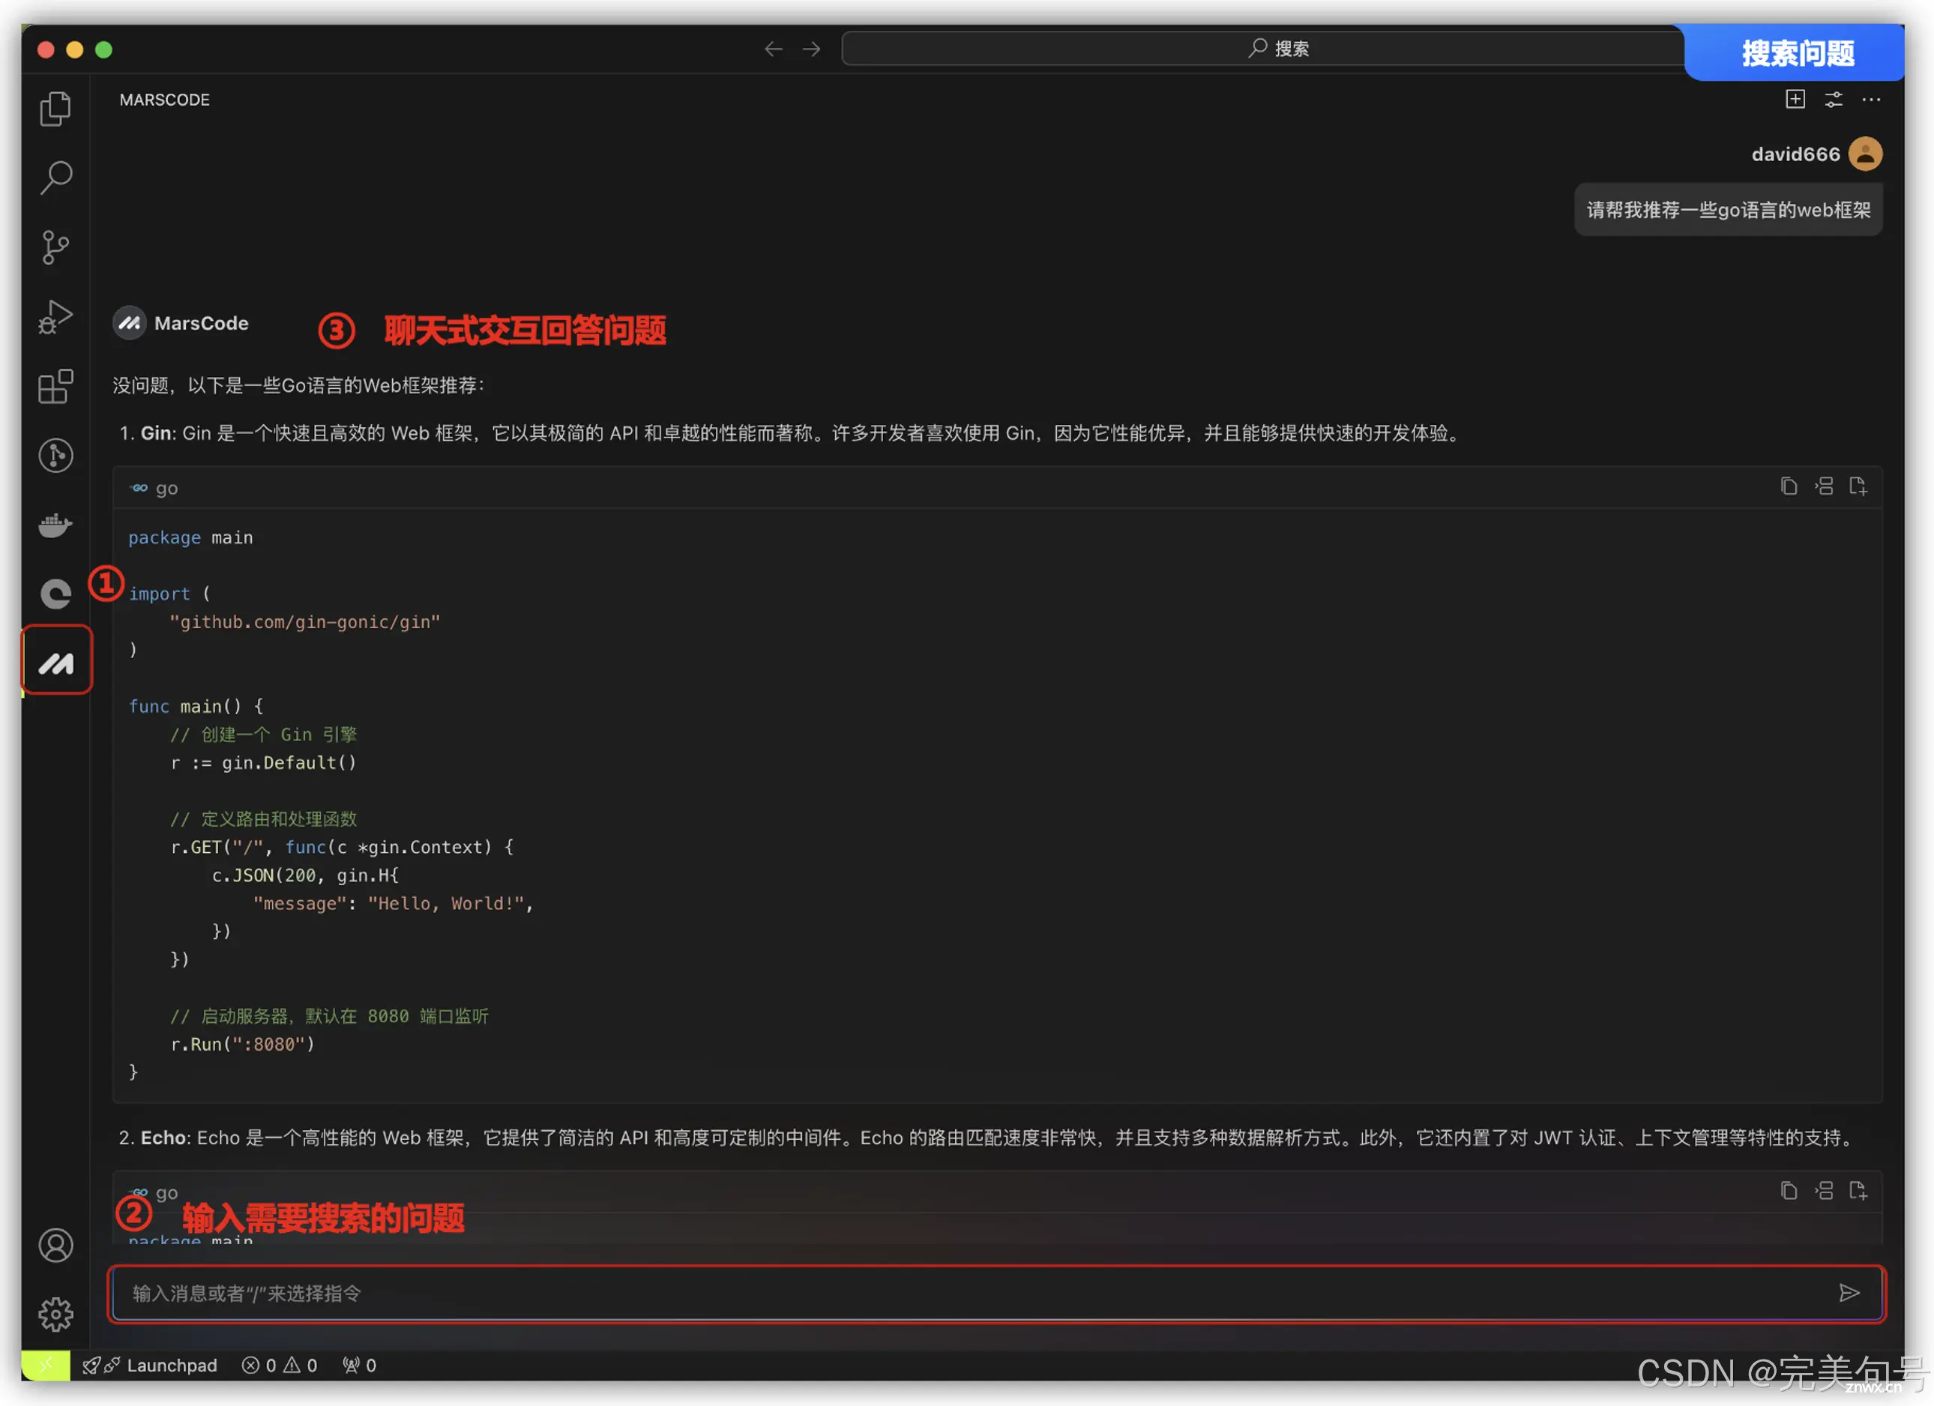Open MarsCode panel settings sliders icon
This screenshot has width=1934, height=1406.
coord(1834,100)
